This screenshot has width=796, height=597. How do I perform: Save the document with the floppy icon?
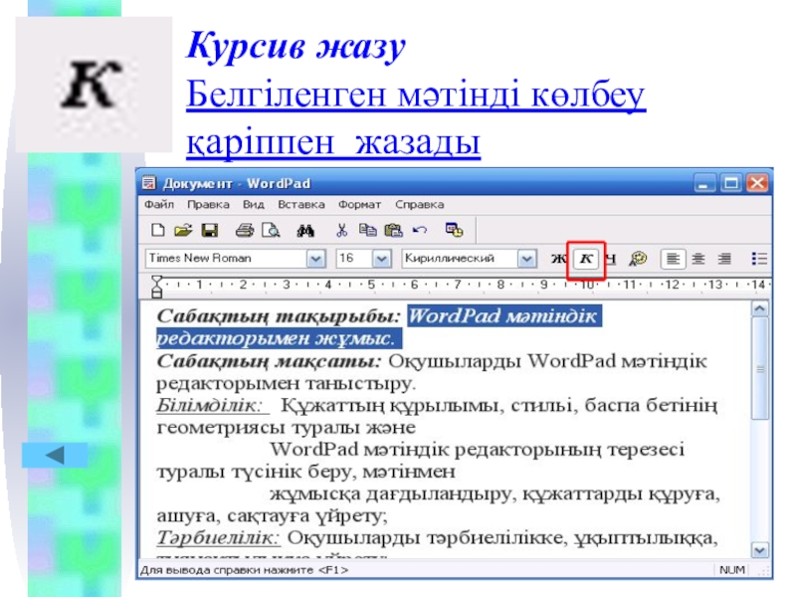[x=210, y=230]
